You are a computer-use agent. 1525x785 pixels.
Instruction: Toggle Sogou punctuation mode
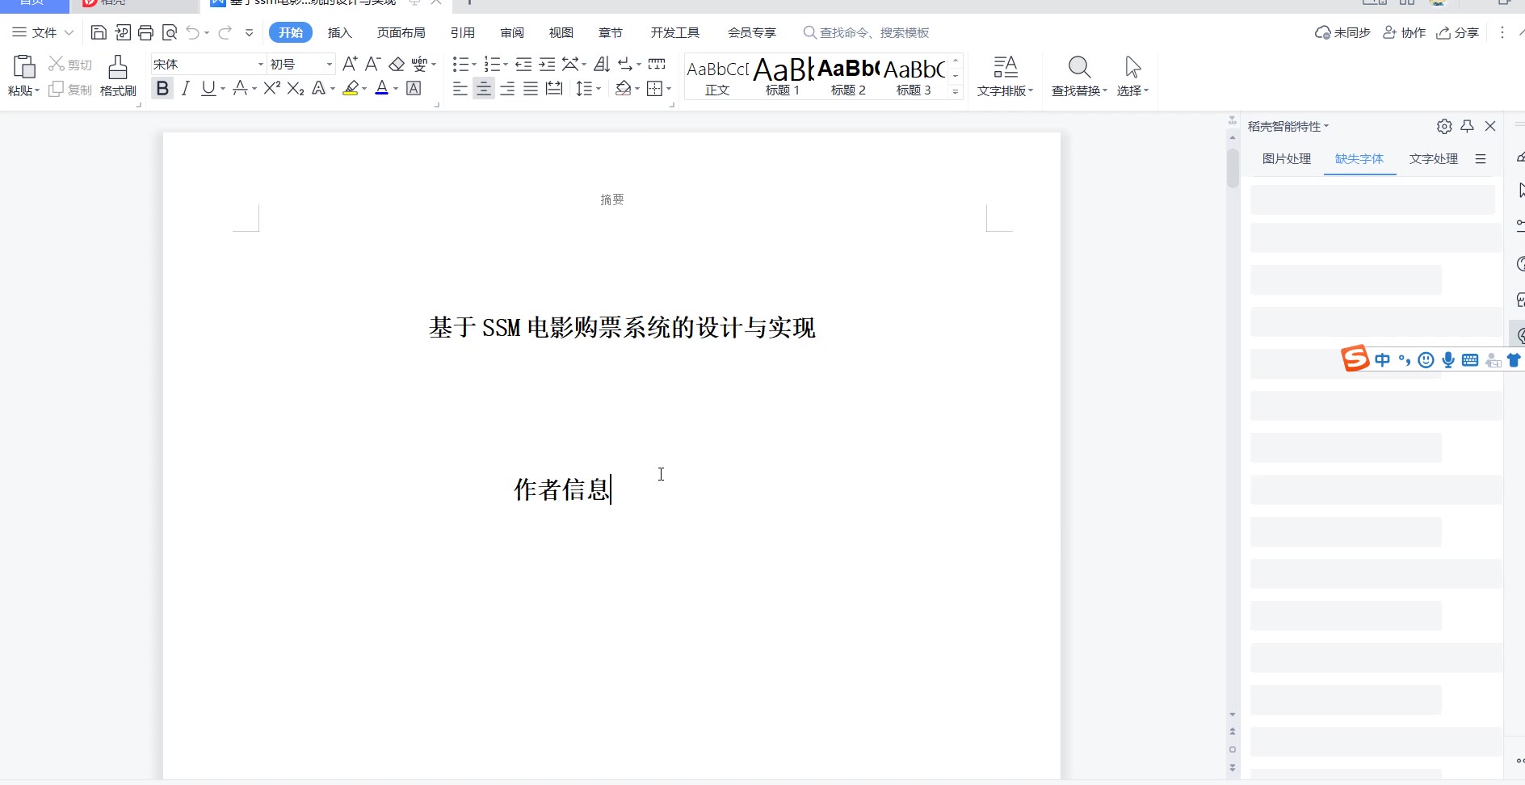tap(1405, 360)
